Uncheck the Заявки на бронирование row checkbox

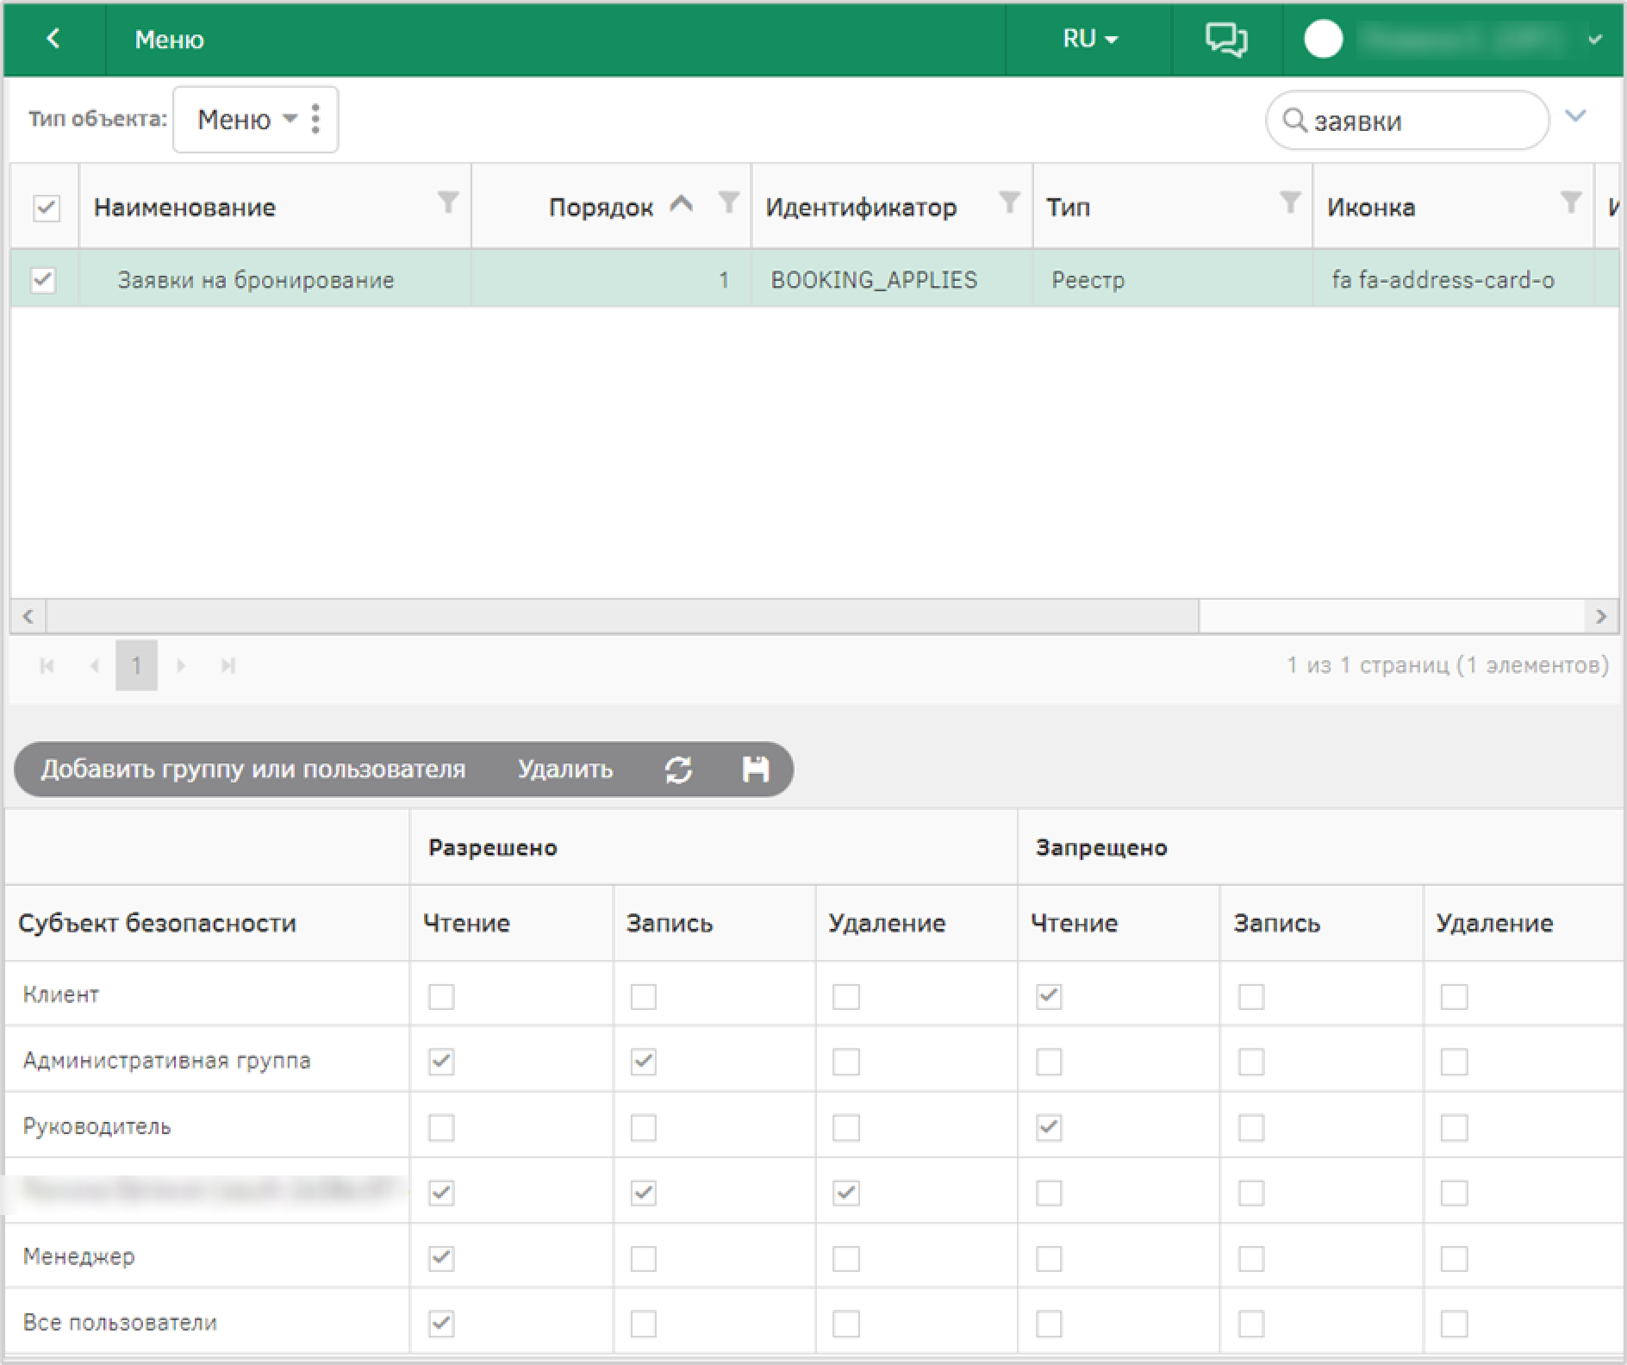(43, 280)
